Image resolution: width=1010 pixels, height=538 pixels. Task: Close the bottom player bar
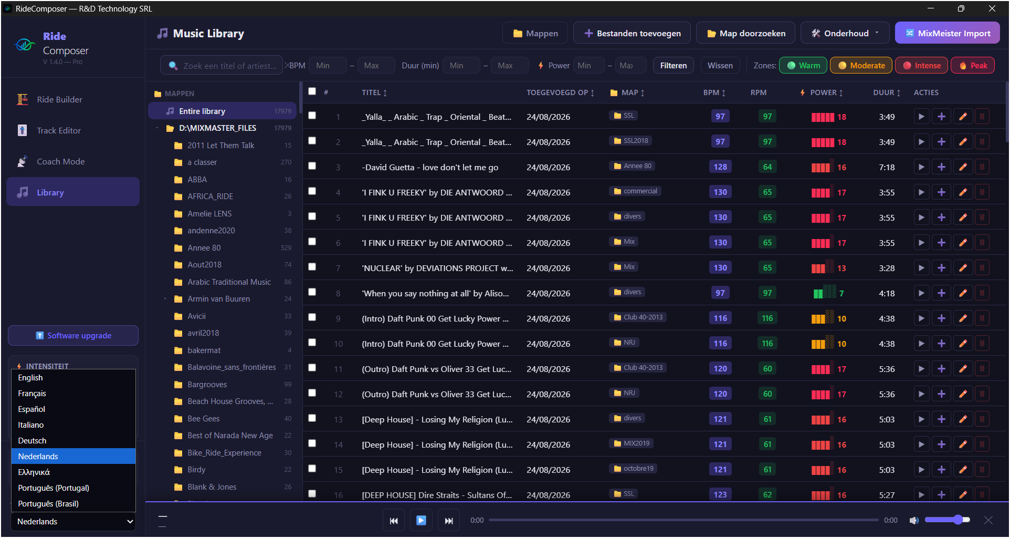(x=988, y=520)
